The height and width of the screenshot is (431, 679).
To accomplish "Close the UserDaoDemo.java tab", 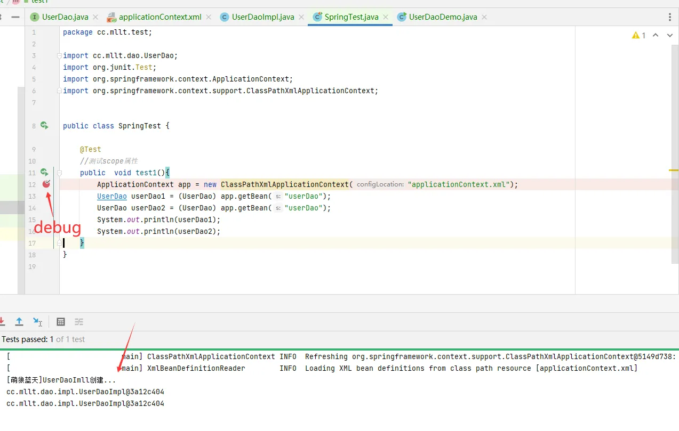I will (484, 17).
